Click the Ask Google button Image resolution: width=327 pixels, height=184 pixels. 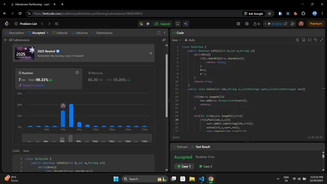click(253, 13)
